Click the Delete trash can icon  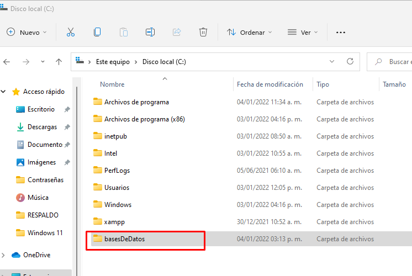click(x=203, y=32)
